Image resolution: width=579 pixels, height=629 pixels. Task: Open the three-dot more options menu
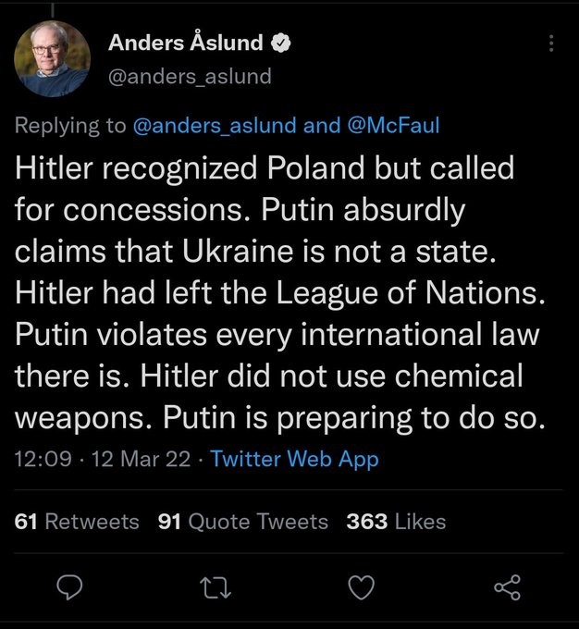click(551, 43)
